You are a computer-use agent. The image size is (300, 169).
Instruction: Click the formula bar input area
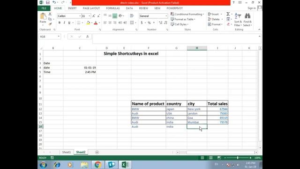pyautogui.click(x=175, y=38)
